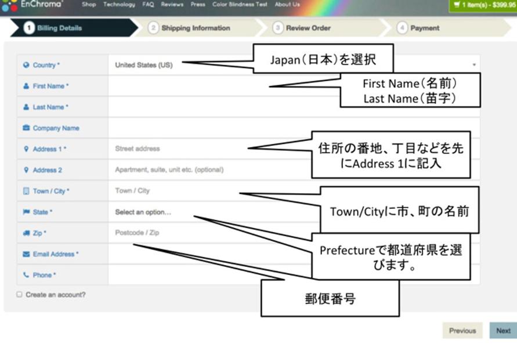Click the truck icon beside Zip
517x344 pixels.
point(26,233)
